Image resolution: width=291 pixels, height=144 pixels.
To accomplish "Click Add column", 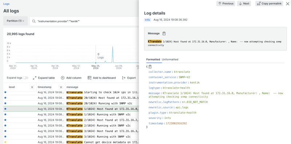I will (71, 78).
